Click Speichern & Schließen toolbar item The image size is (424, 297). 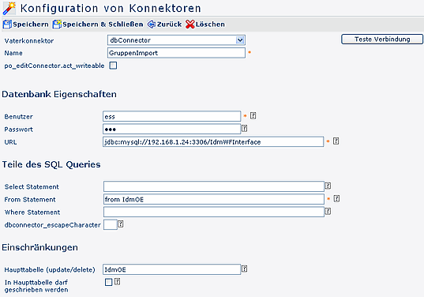98,24
